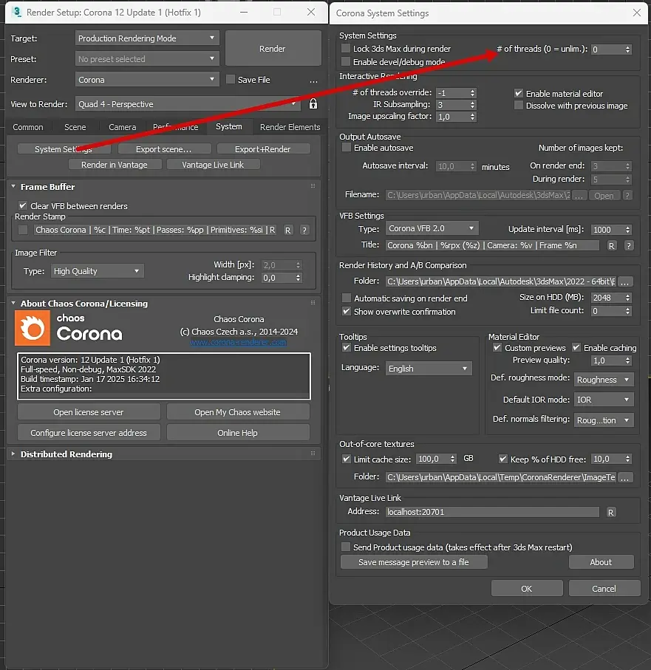The image size is (651, 670).
Task: Click About Chaos Corona rollout grip handle
Action: pos(313,303)
